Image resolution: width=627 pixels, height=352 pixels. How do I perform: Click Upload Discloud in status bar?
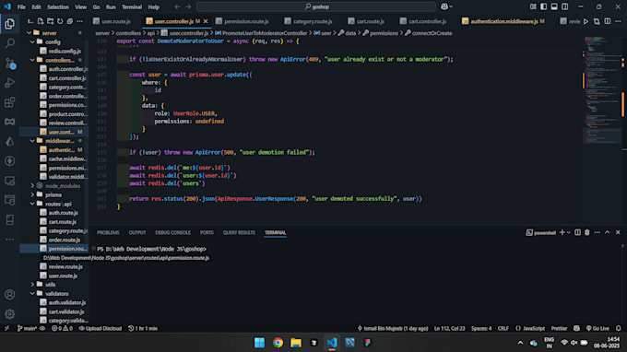pos(100,328)
